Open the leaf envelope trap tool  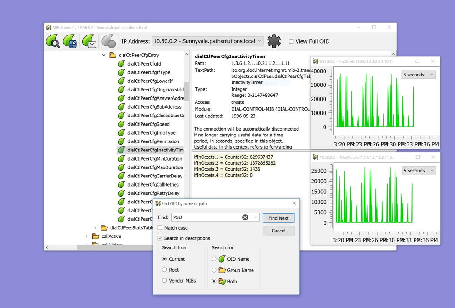click(x=89, y=41)
